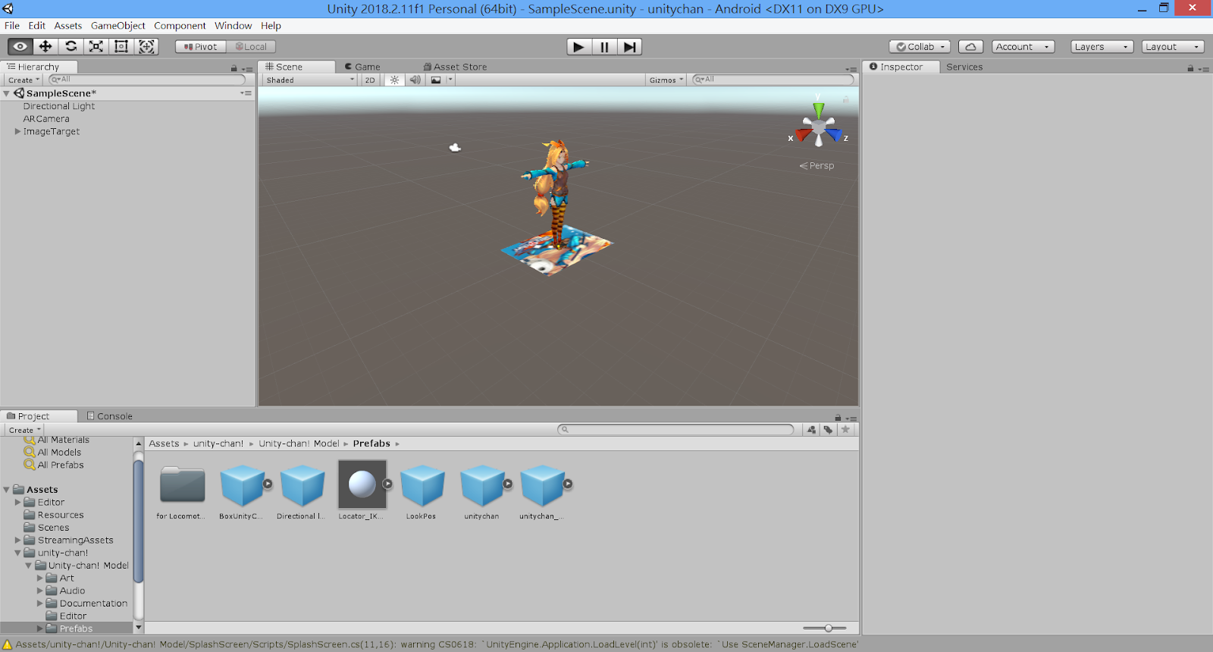Click scene gizmo X axis cone
Viewport: 1213px width, 652px height.
802,135
